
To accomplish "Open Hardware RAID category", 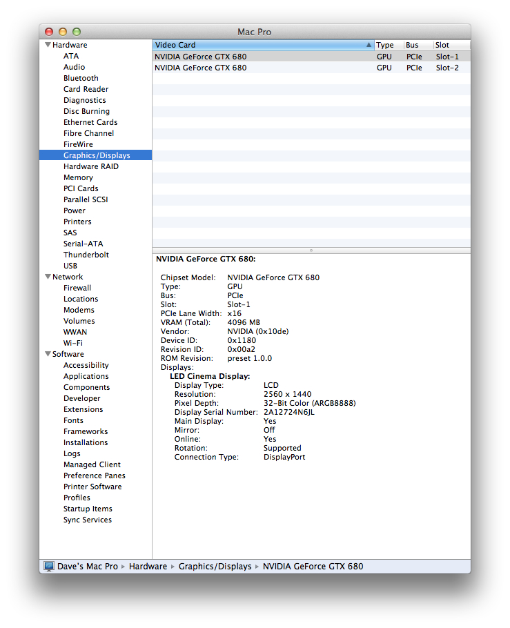I will [x=91, y=166].
